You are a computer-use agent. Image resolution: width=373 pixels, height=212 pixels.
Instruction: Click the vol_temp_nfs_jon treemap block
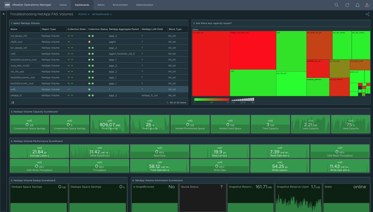[319, 45]
